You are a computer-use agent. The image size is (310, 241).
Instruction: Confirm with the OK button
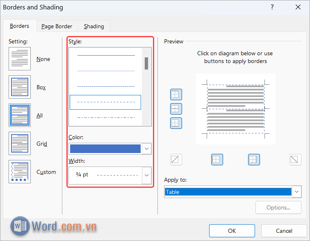click(232, 231)
